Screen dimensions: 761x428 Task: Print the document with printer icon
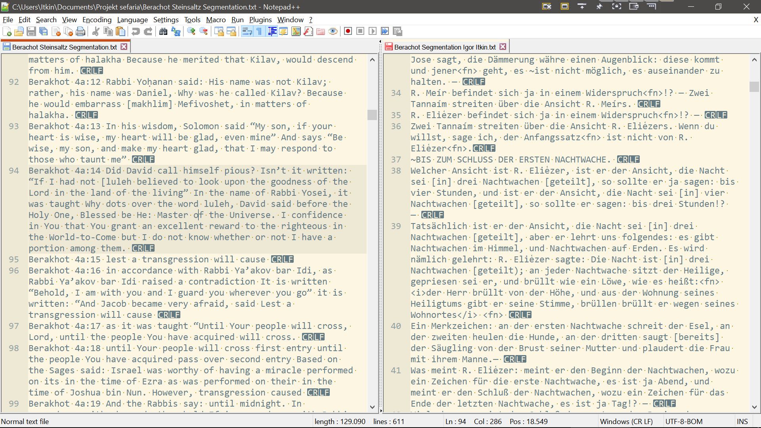[80, 31]
